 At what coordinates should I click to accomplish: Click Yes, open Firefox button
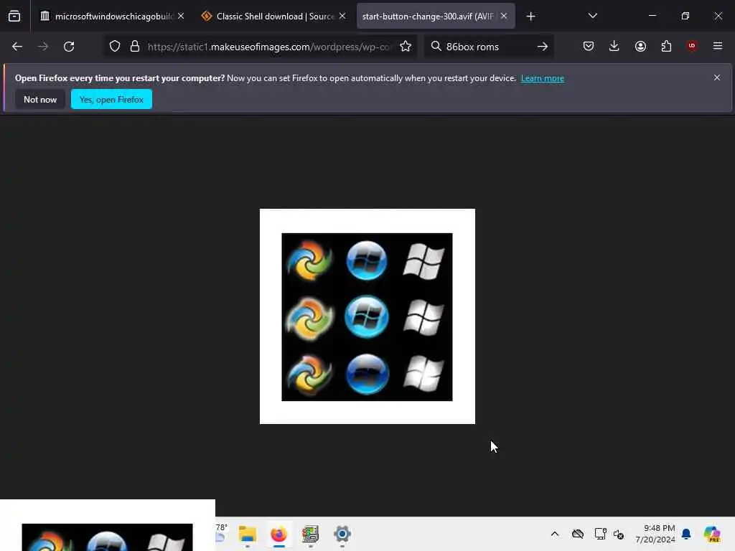point(111,99)
